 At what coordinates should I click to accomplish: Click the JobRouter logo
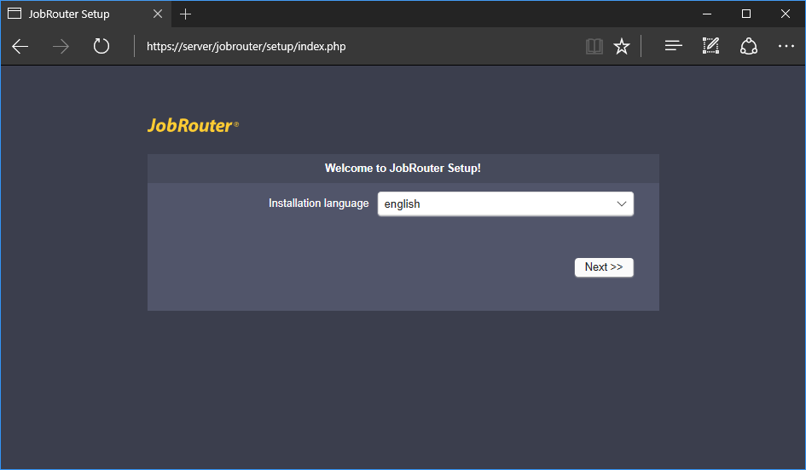(x=194, y=126)
